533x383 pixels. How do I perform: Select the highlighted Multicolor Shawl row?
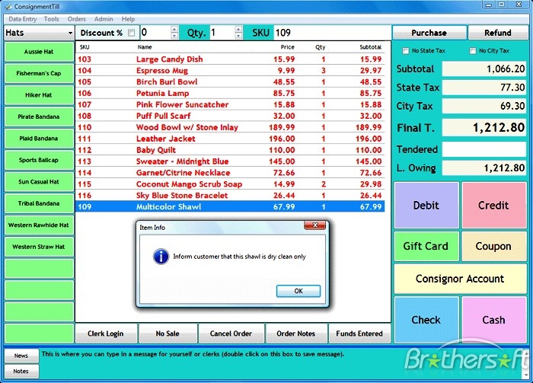(x=230, y=206)
